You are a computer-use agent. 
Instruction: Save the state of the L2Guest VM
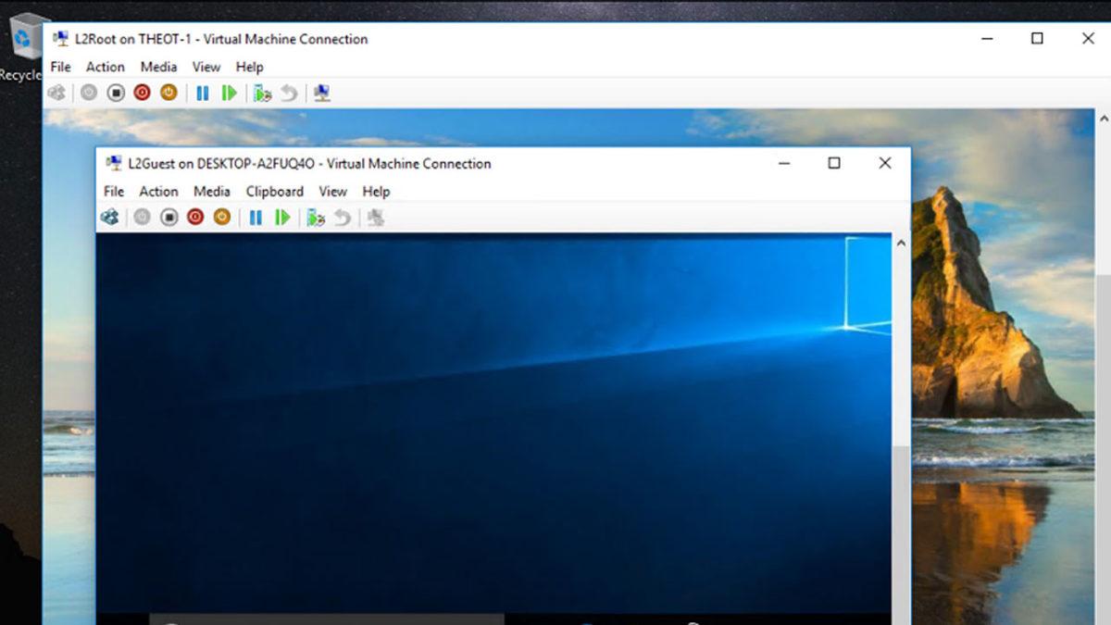click(221, 218)
